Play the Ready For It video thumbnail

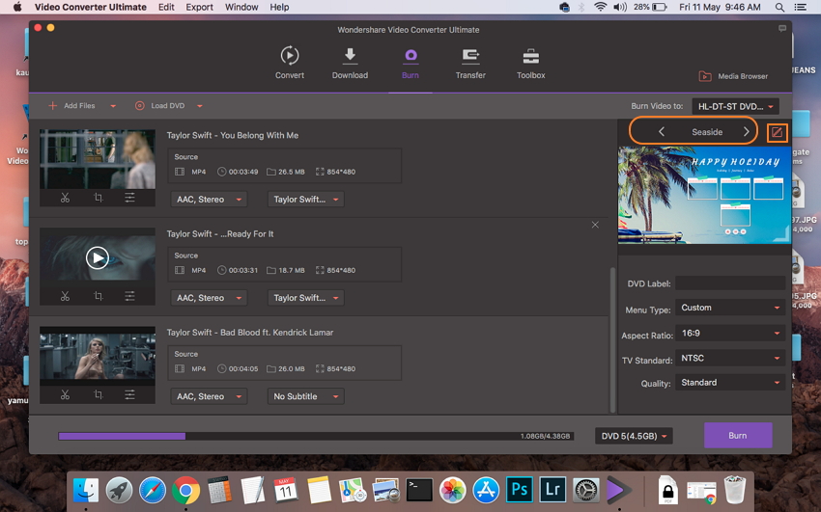click(97, 257)
